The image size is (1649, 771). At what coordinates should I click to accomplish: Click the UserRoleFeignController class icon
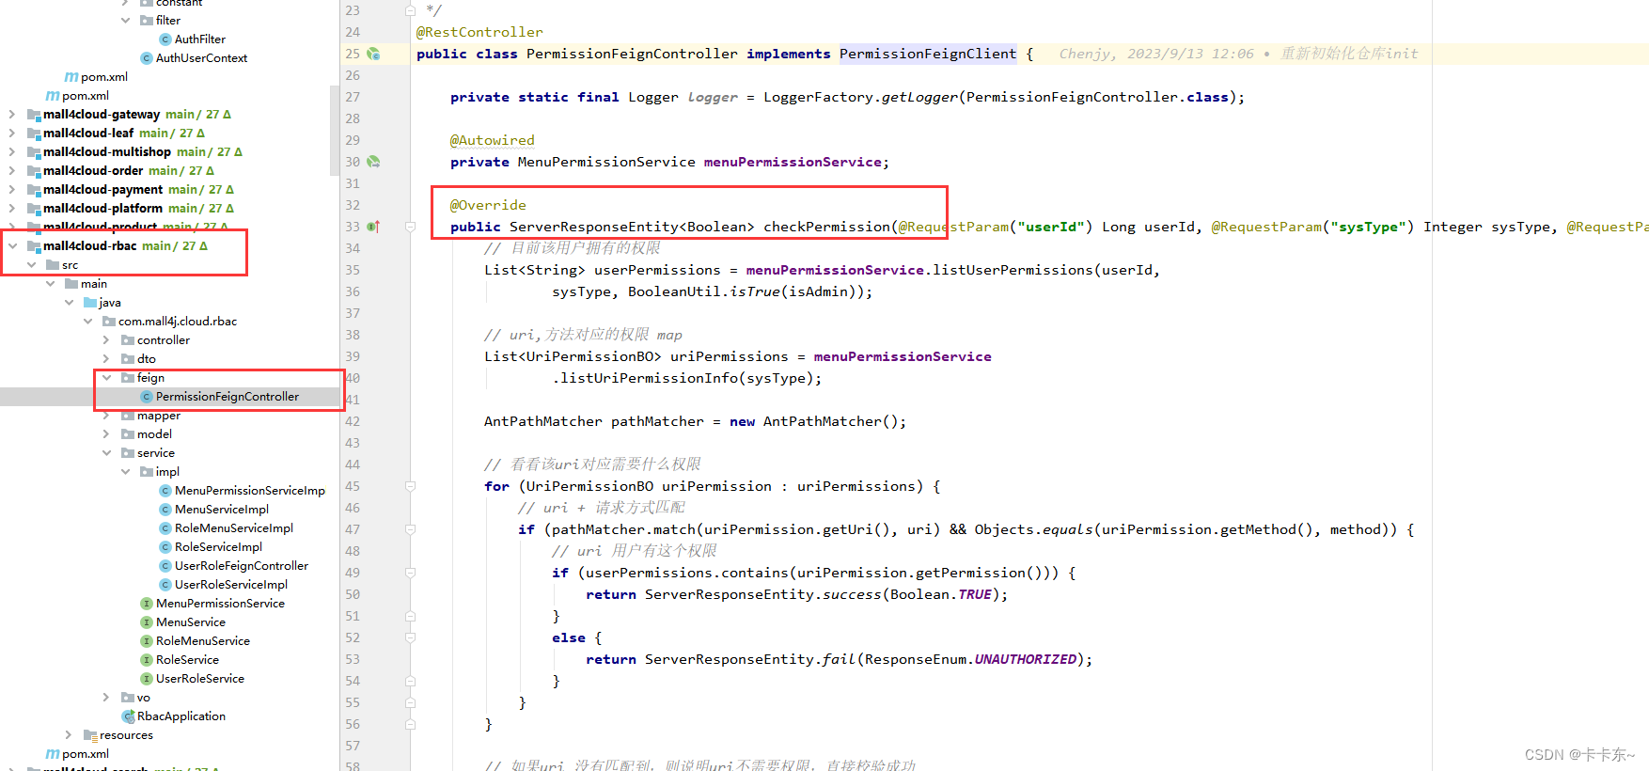[x=165, y=566]
